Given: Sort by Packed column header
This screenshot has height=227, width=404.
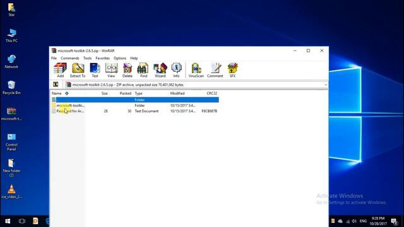Looking at the screenshot, I should [126, 93].
